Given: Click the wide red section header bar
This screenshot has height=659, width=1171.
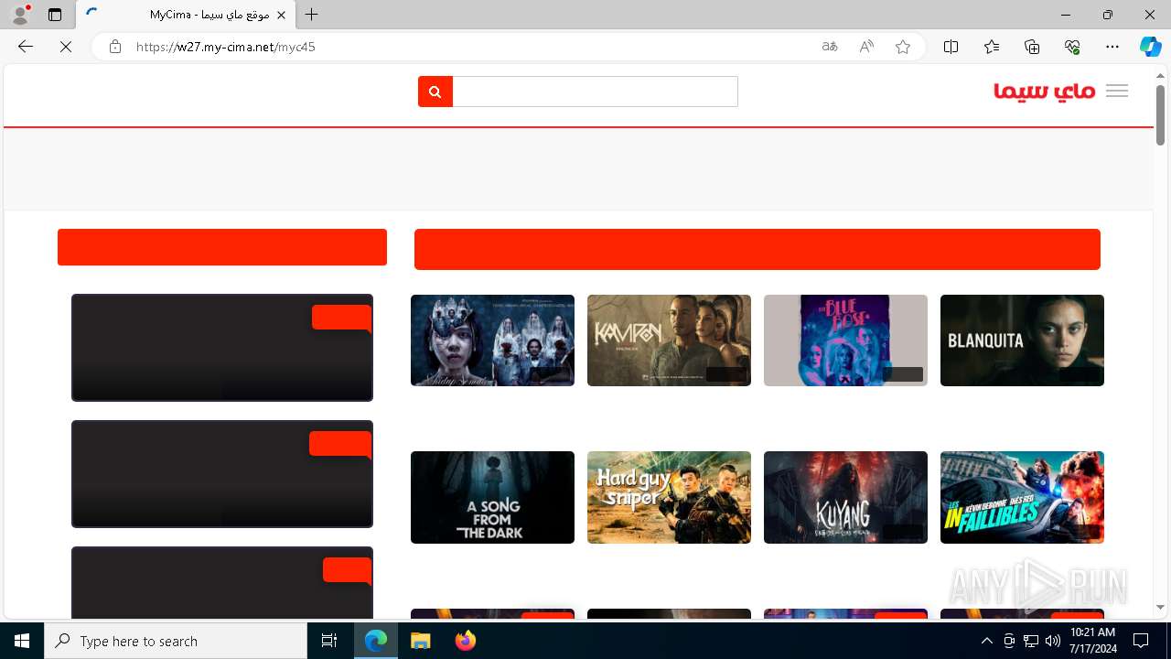Looking at the screenshot, I should (757, 249).
